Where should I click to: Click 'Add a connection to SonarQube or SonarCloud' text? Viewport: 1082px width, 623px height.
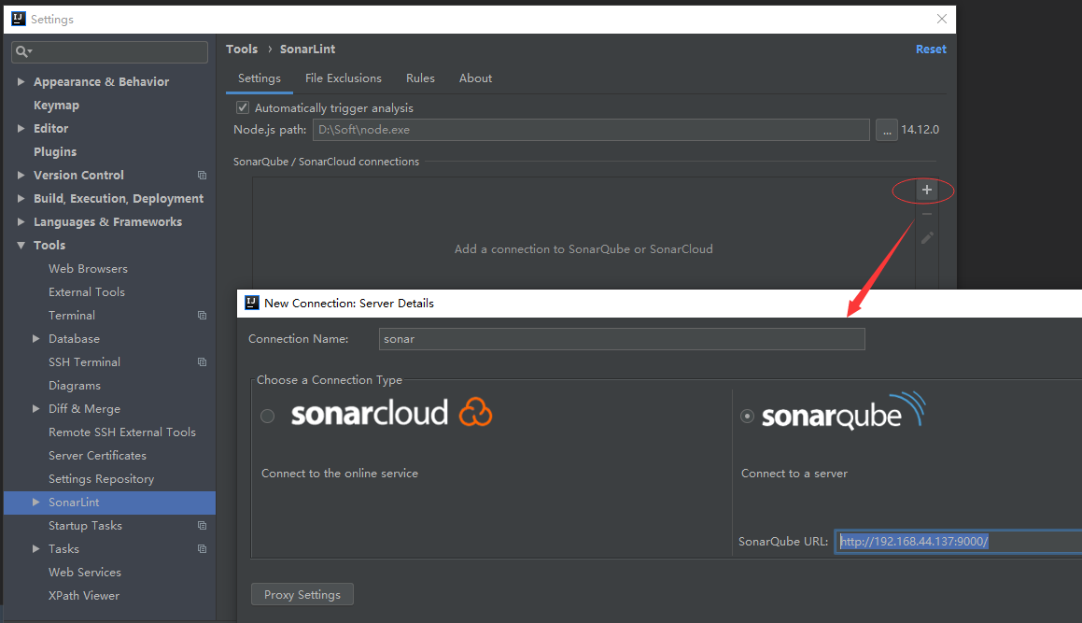[583, 248]
